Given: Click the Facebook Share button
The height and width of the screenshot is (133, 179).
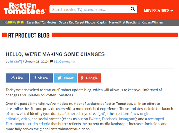Looking at the screenshot, I should pos(41,78).
